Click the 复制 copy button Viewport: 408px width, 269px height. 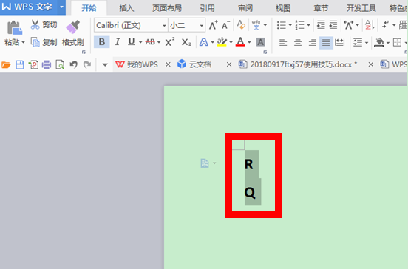44,42
